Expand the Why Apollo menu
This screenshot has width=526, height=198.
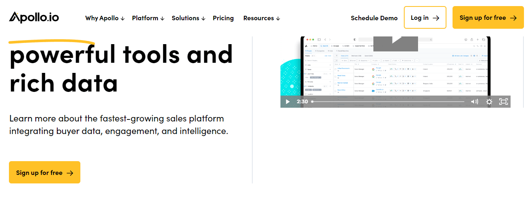pos(105,18)
